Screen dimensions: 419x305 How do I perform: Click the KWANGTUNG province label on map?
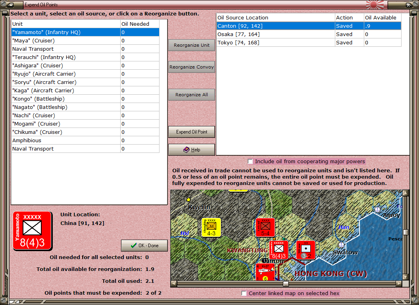point(248,250)
